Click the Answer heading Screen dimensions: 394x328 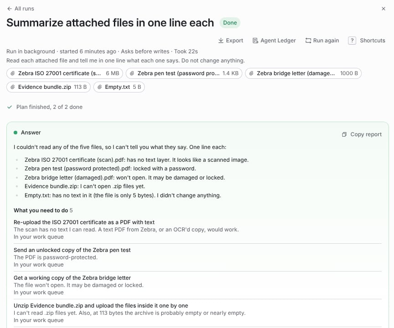click(31, 133)
